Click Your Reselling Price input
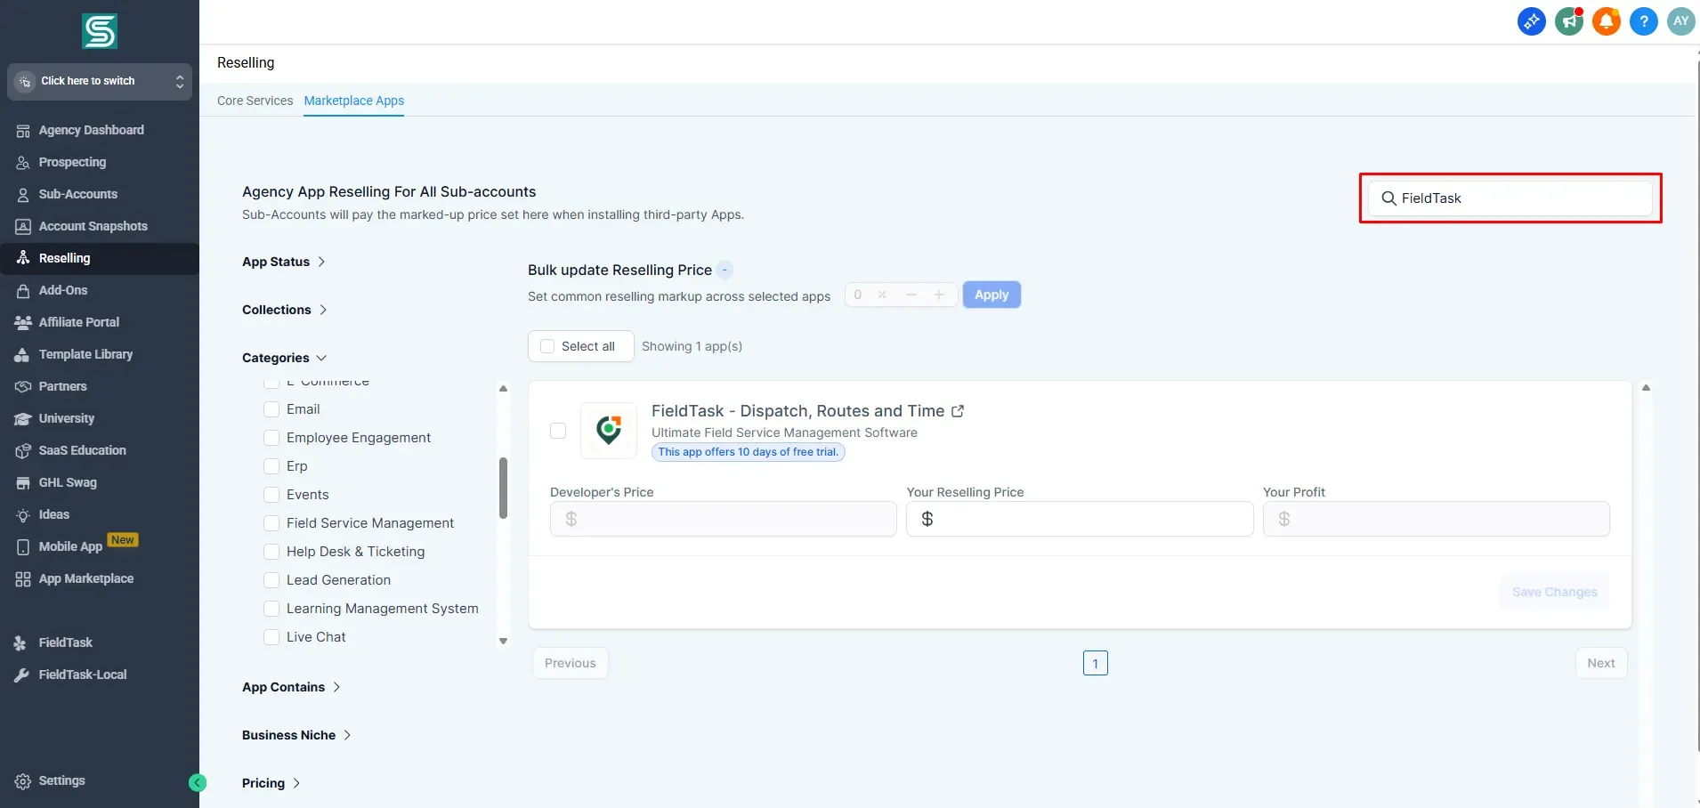Viewport: 1700px width, 808px height. pos(1080,519)
